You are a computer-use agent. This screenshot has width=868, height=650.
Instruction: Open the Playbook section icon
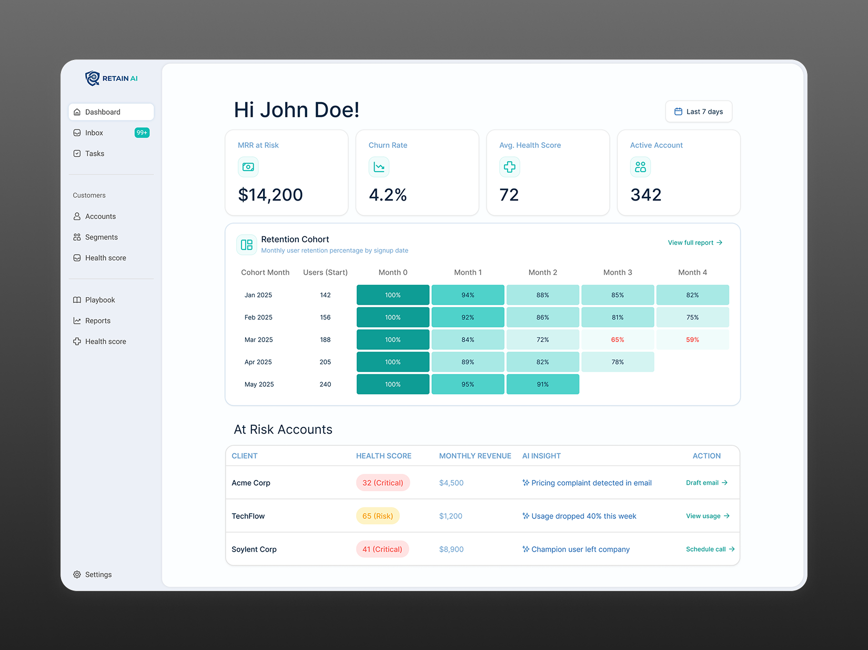(77, 299)
